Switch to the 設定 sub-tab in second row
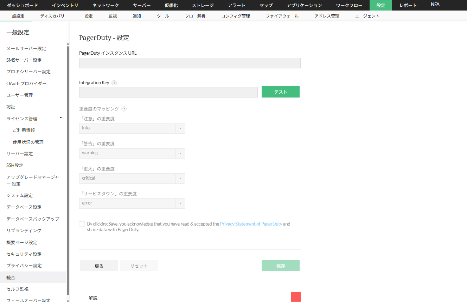This screenshot has width=467, height=302. pyautogui.click(x=89, y=16)
